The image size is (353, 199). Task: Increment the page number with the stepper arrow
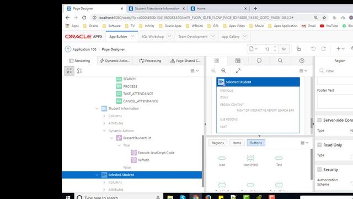pyautogui.click(x=275, y=47)
